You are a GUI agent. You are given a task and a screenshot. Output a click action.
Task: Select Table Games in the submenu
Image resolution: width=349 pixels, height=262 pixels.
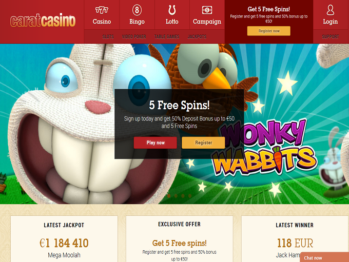coord(167,37)
